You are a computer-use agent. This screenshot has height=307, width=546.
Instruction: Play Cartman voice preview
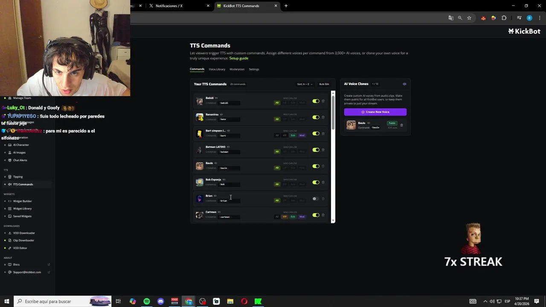[219, 212]
